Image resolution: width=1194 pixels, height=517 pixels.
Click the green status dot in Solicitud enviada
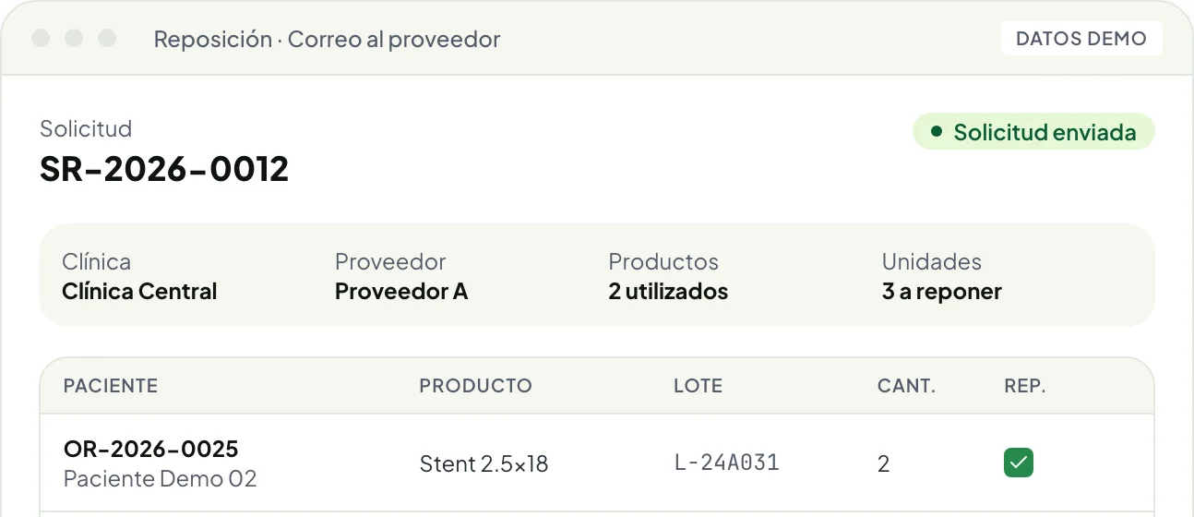(x=937, y=132)
